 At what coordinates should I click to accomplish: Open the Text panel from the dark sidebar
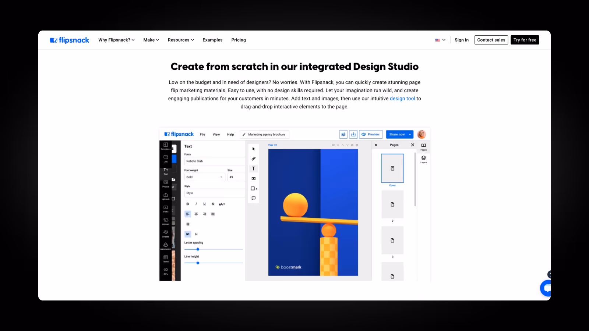[x=166, y=171]
